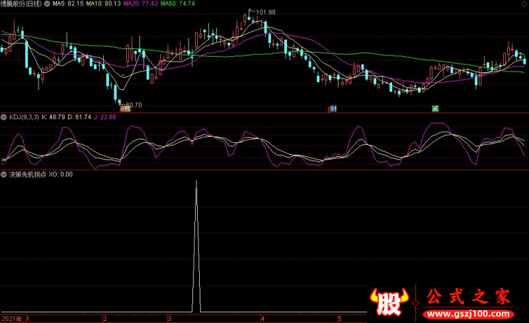The image size is (529, 323).
Task: Expand the KDJ(9,3,3) indicator menu
Action: (x=4, y=117)
